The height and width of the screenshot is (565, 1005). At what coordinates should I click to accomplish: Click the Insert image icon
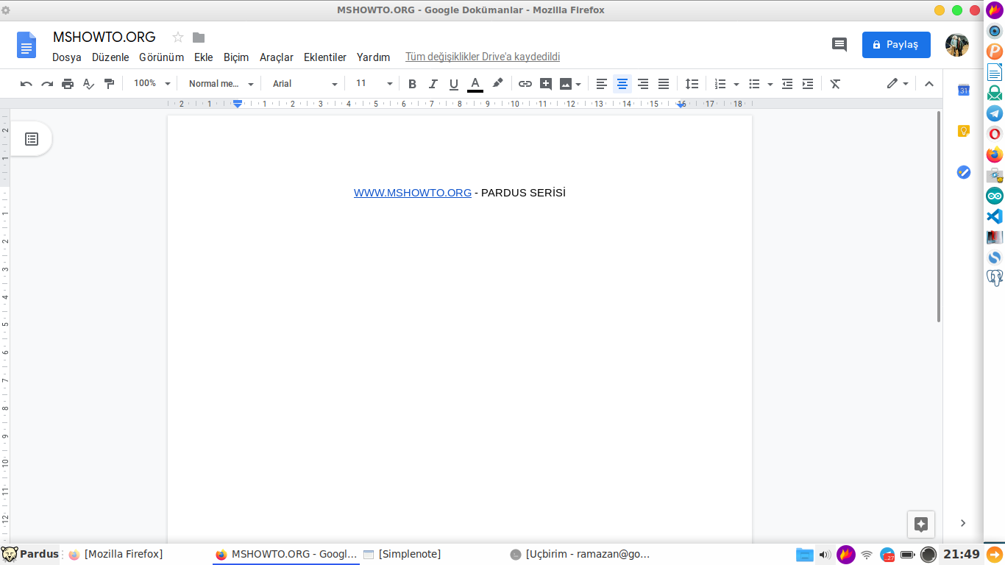pyautogui.click(x=565, y=84)
